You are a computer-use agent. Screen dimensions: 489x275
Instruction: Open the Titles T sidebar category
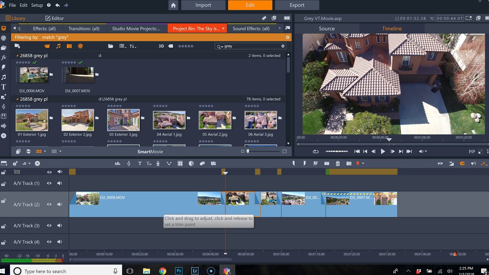coord(4,87)
